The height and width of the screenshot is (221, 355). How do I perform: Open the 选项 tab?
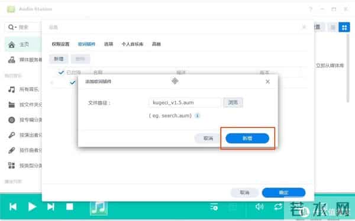108,44
